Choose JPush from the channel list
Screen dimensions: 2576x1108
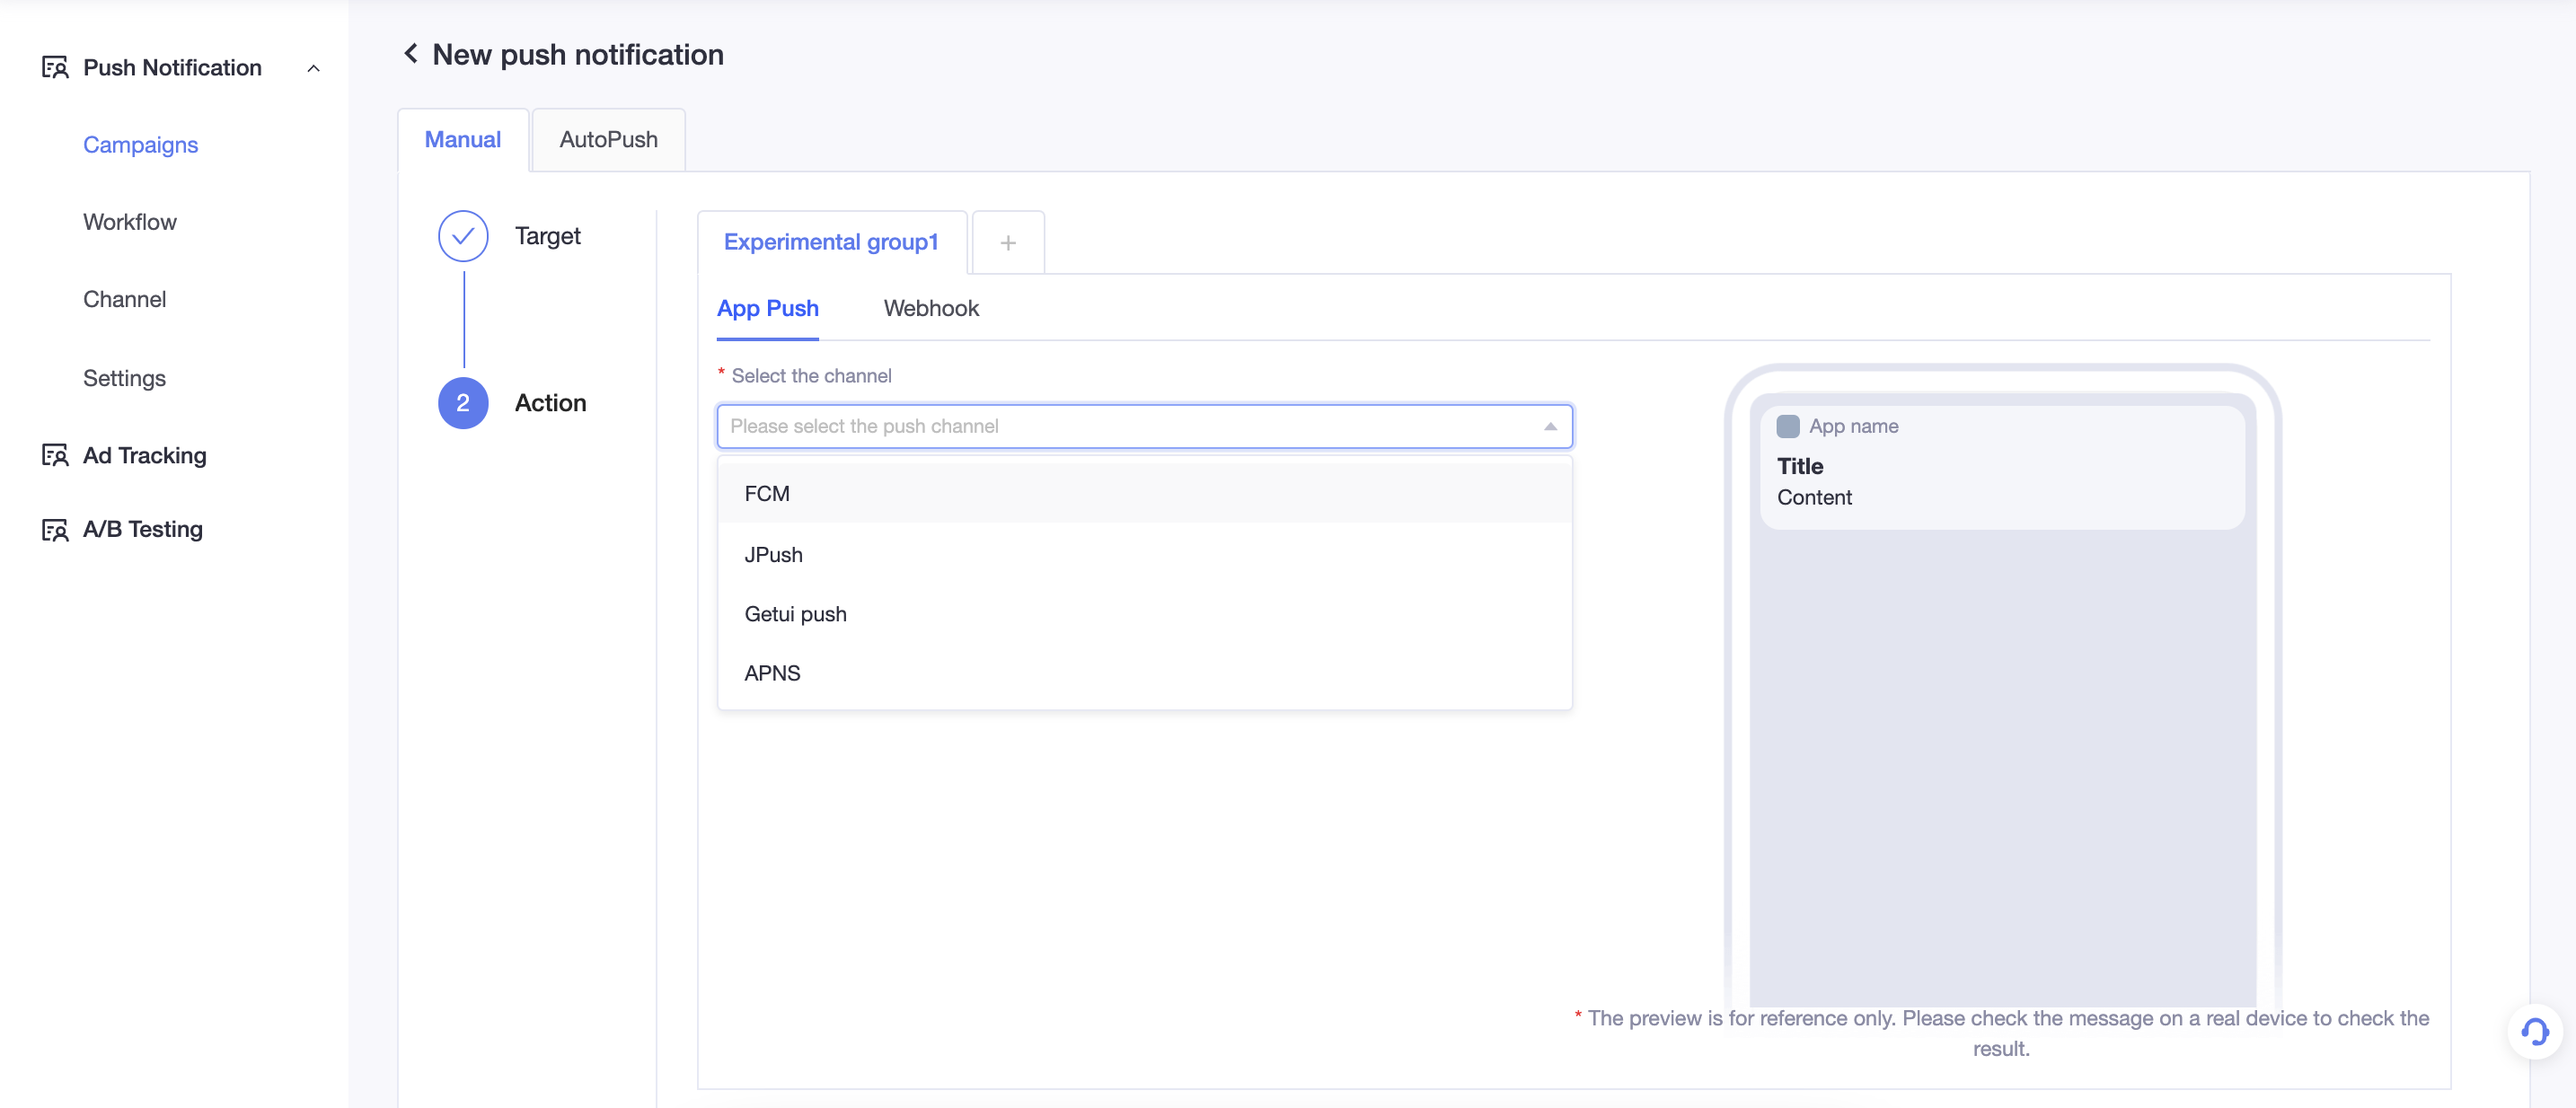click(1144, 554)
